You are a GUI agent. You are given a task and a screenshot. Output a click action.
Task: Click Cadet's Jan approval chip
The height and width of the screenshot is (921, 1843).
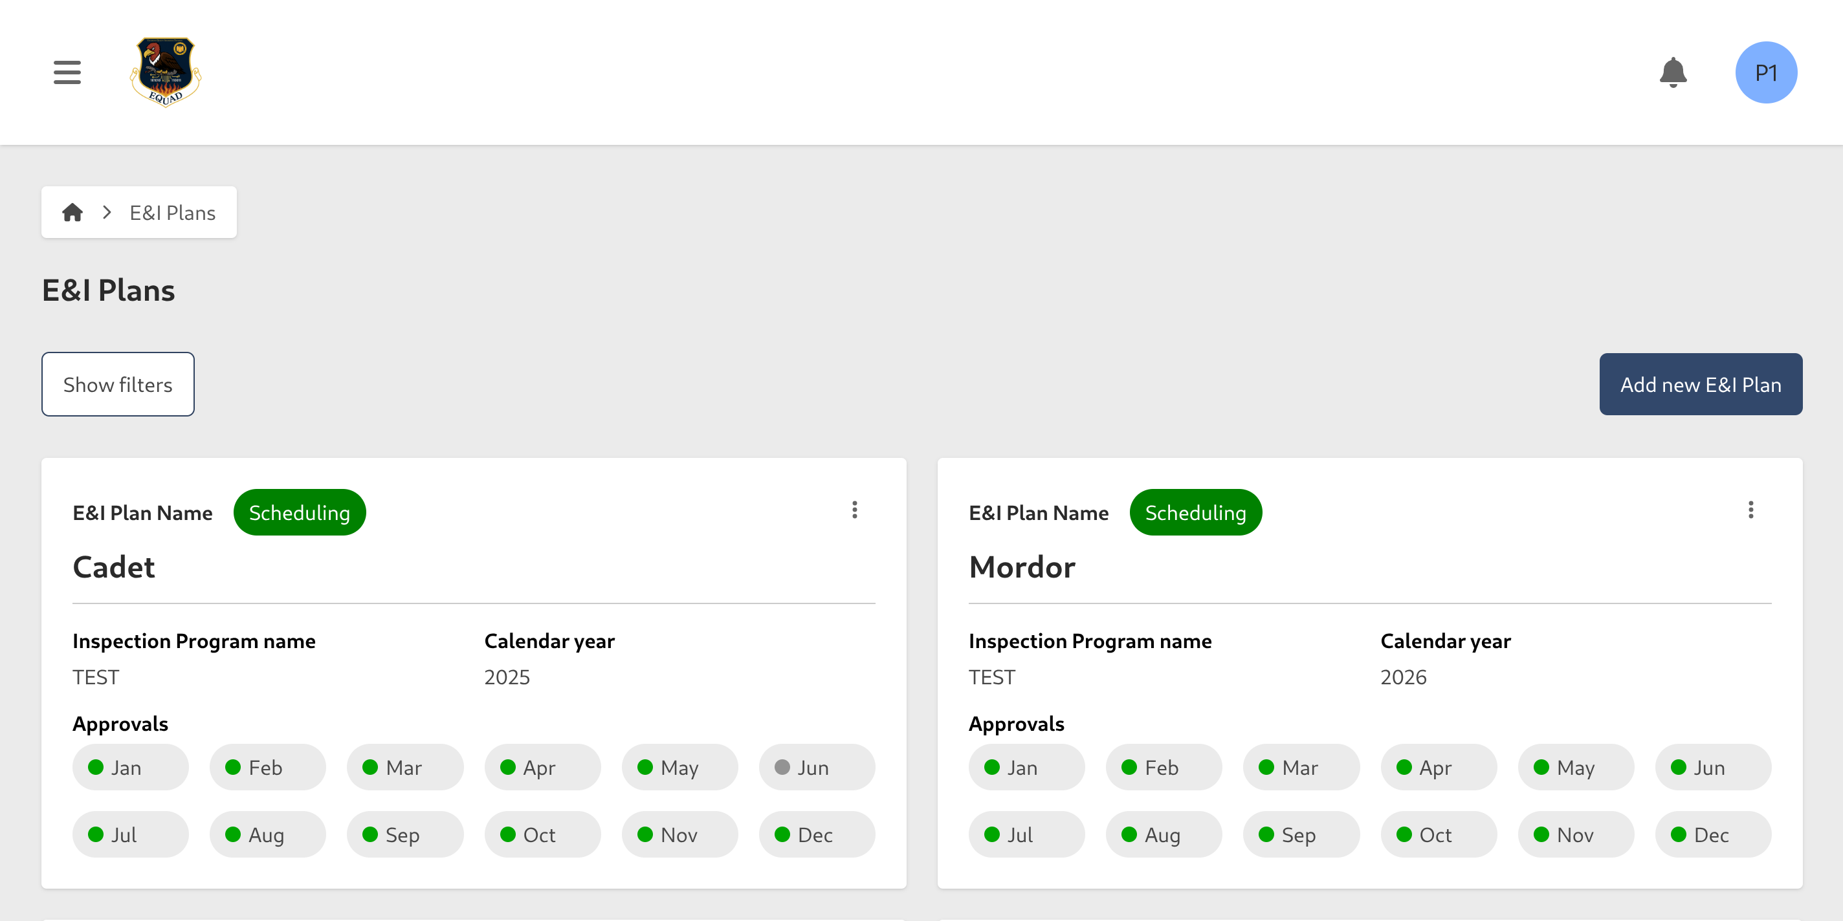click(x=130, y=767)
